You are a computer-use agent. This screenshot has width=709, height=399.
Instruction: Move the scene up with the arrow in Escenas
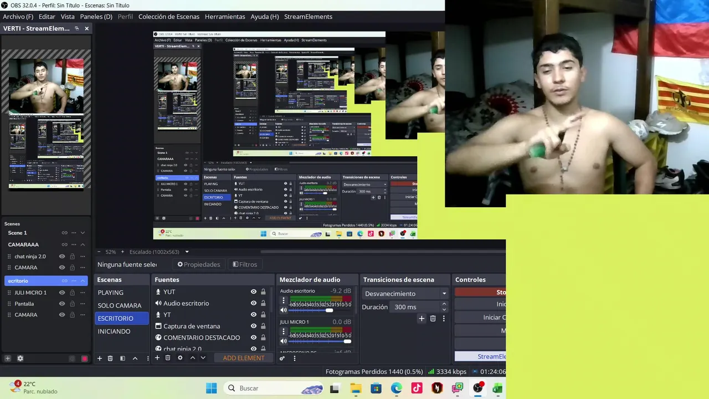pyautogui.click(x=135, y=358)
